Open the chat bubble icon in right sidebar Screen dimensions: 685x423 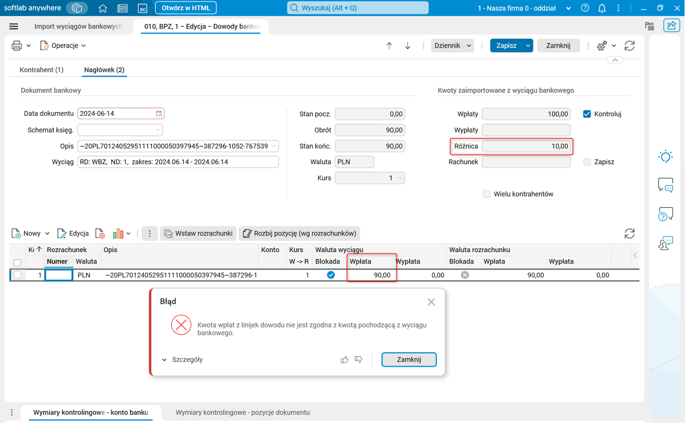pyautogui.click(x=666, y=185)
